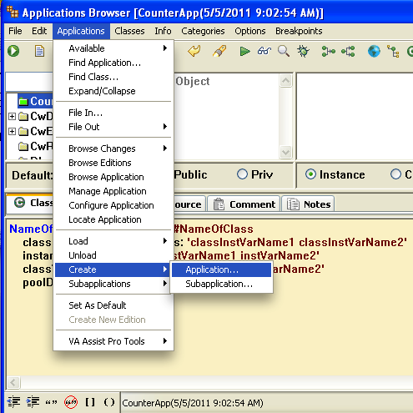Image resolution: width=413 pixels, height=413 pixels.
Task: Select the radio button right of Instance
Action: (x=395, y=174)
